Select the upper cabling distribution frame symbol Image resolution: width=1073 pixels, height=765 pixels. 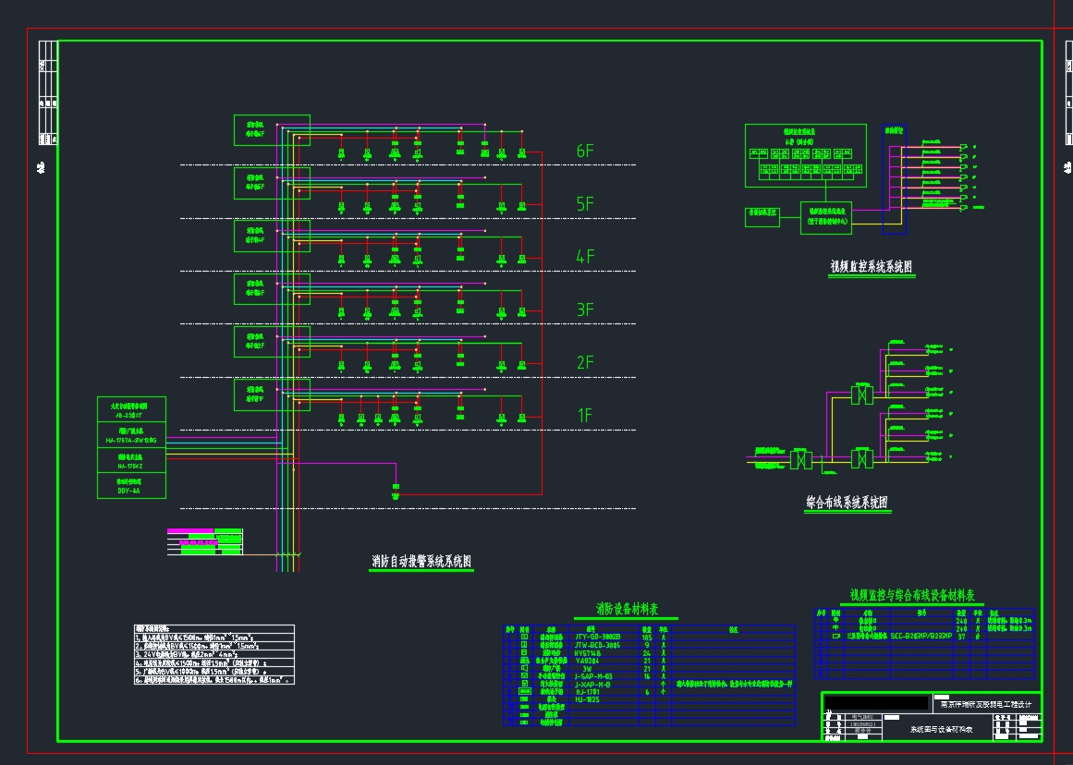point(861,395)
